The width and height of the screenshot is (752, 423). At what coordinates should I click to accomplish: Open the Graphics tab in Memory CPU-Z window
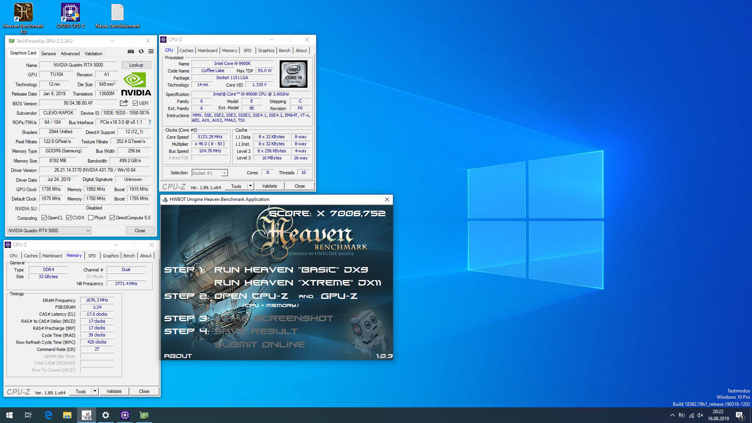111,256
